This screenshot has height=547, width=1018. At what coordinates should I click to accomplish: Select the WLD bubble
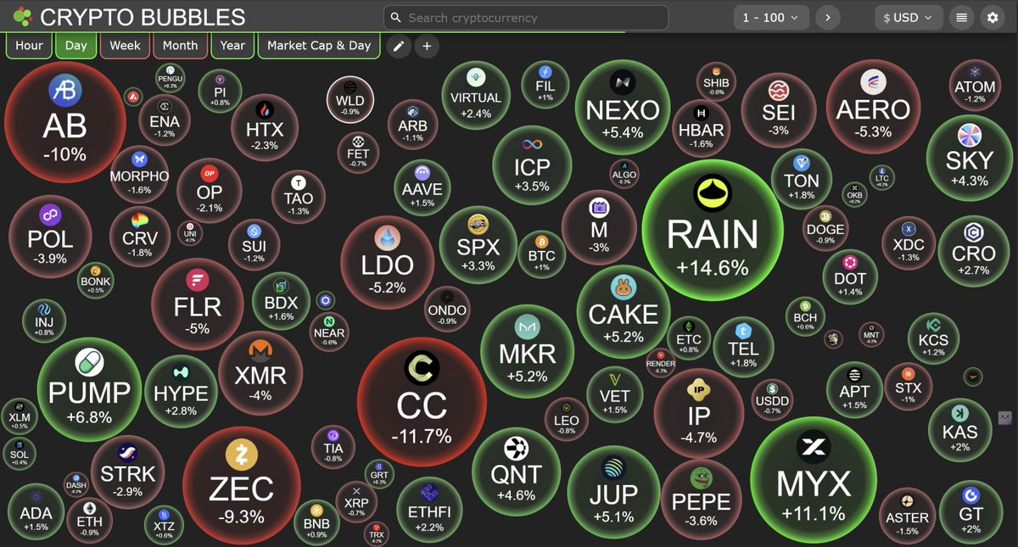(x=350, y=99)
